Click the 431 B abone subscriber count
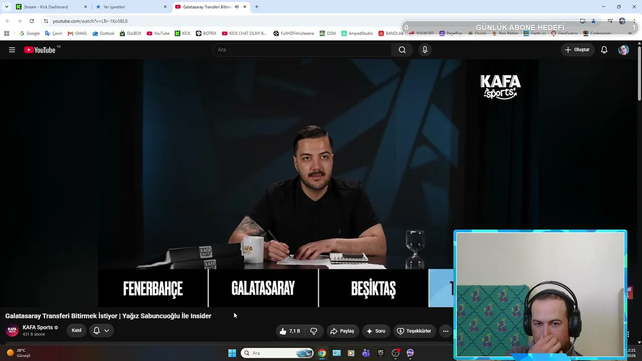 click(x=34, y=334)
